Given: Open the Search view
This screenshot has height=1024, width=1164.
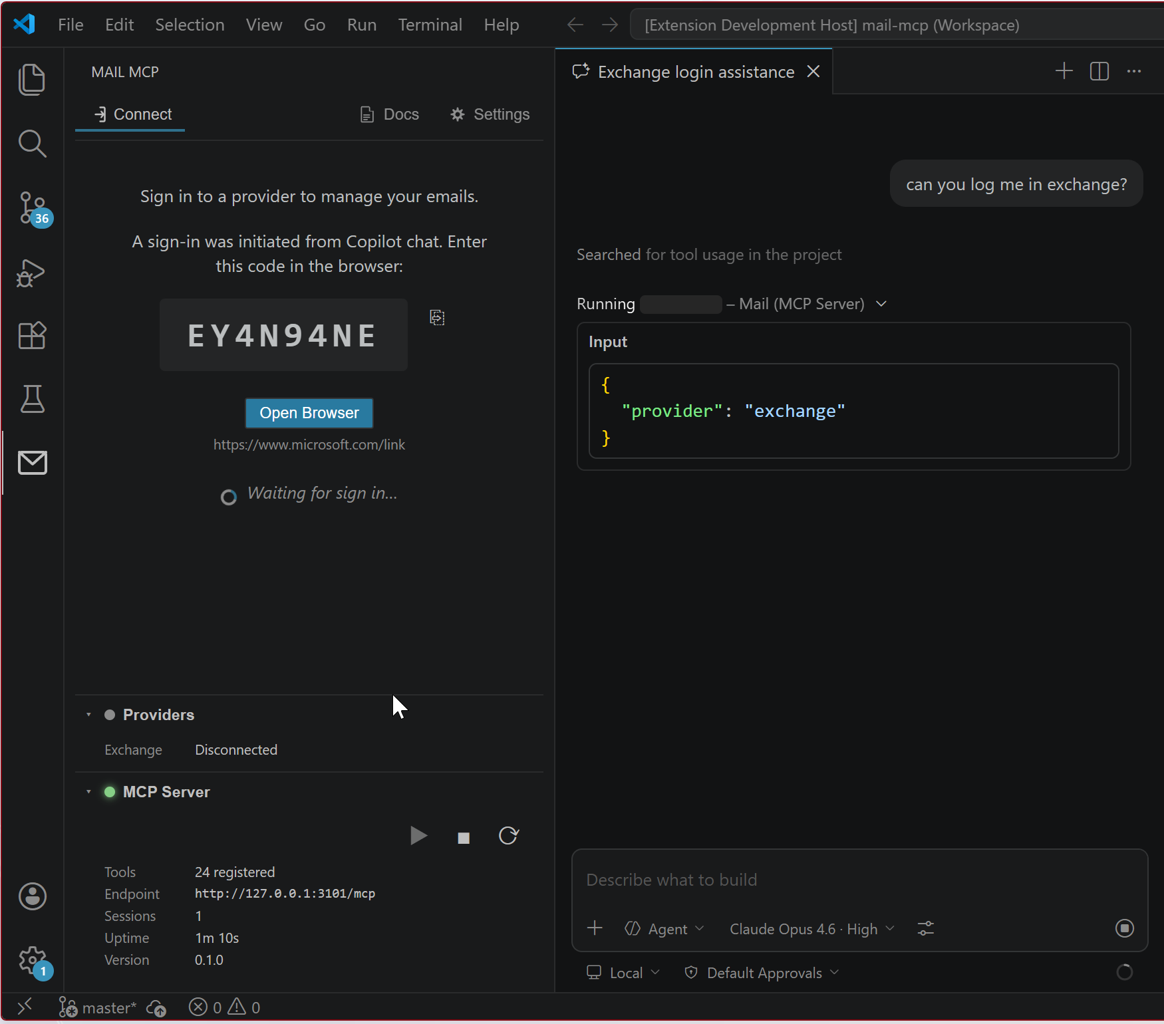Looking at the screenshot, I should tap(32, 143).
